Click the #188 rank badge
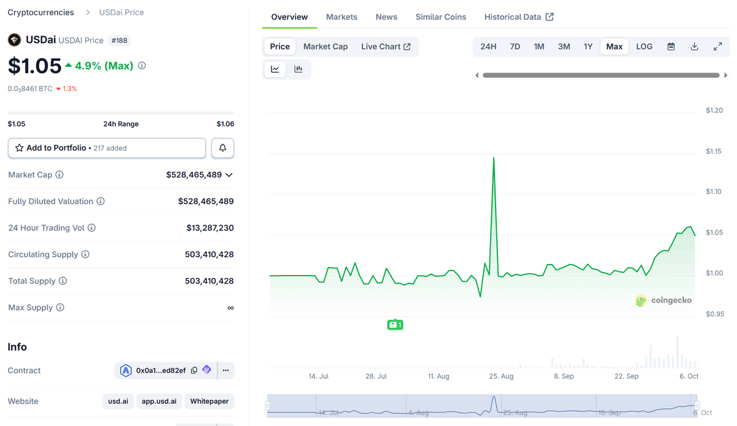Viewport: 737px width, 426px height. coord(119,41)
